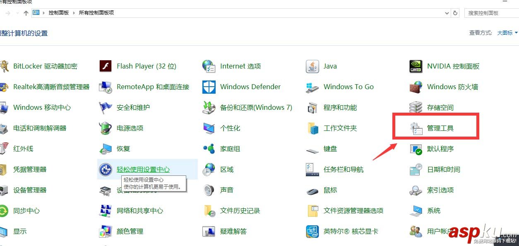Open Windows 防火墙 brick wall icon
The height and width of the screenshot is (246, 519).
point(416,87)
